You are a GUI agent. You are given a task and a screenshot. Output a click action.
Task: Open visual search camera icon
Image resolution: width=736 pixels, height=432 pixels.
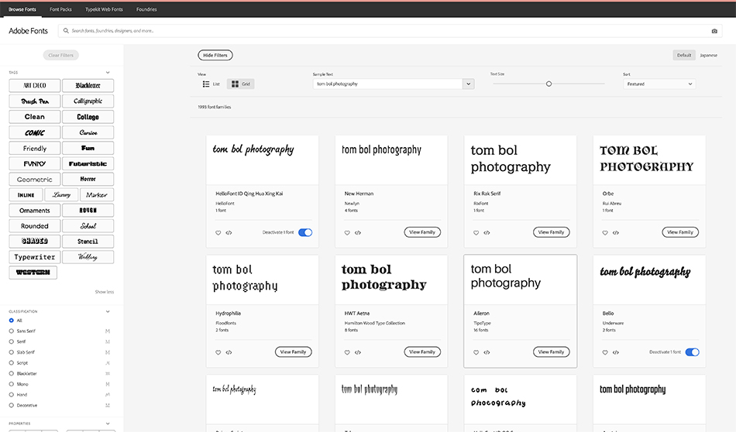(714, 31)
